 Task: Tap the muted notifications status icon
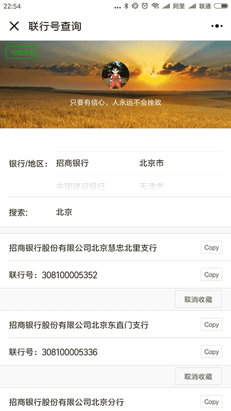(x=135, y=6)
